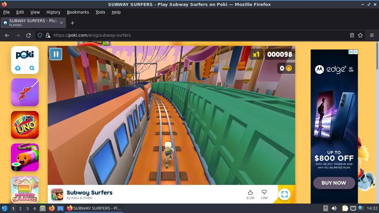The width and height of the screenshot is (379, 213).
Task: Toggle reader view icon
Action: coord(352,35)
